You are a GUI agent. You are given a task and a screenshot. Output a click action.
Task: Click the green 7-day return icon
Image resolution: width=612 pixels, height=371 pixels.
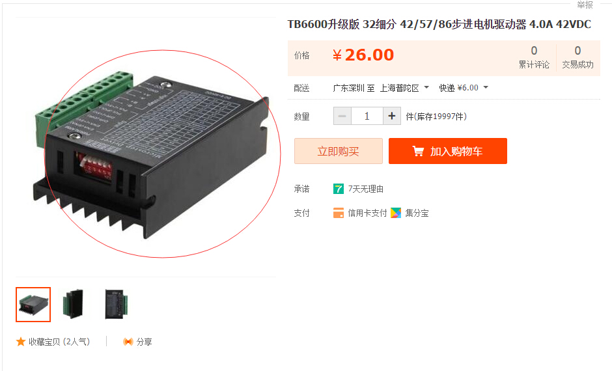pos(339,189)
